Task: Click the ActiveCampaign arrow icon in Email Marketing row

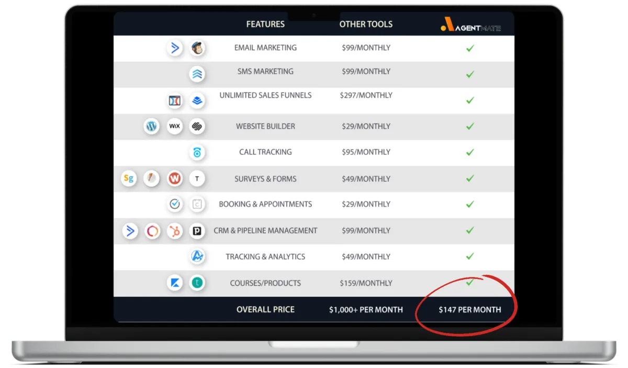Action: pos(175,48)
